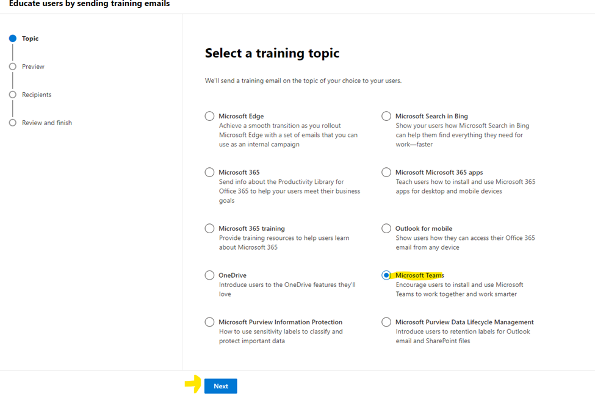Choose Microsoft Purview Data Lifecycle Management
595x395 pixels.
pyautogui.click(x=386, y=322)
